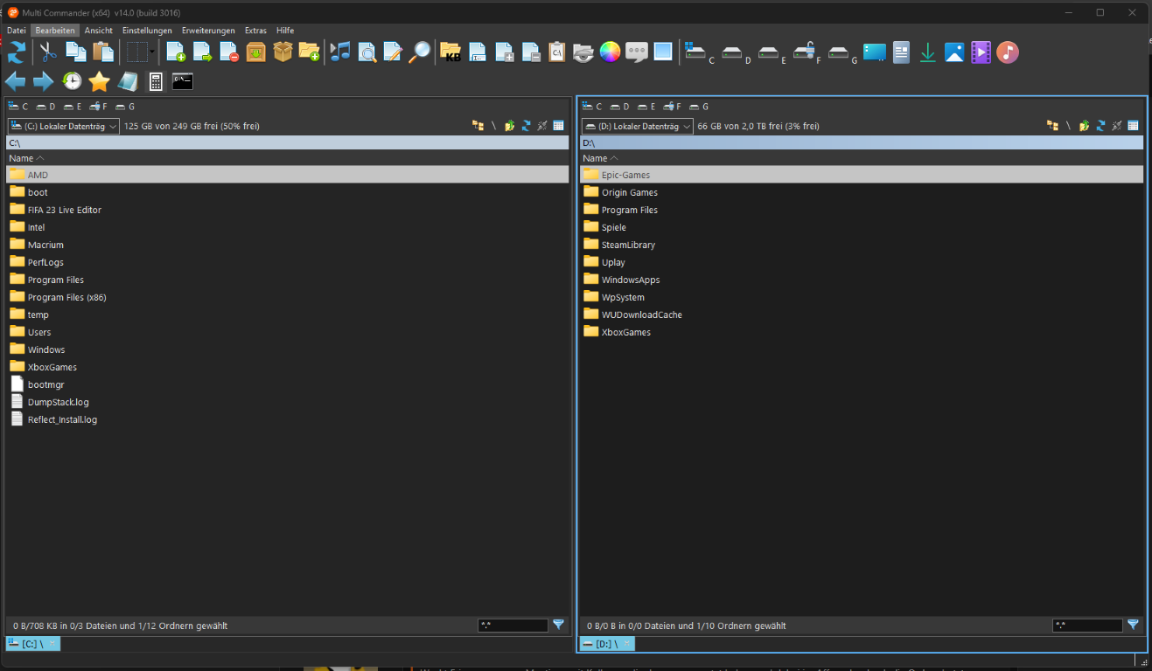1152x671 pixels.
Task: Open the Erweiterungen menu
Action: 208,31
